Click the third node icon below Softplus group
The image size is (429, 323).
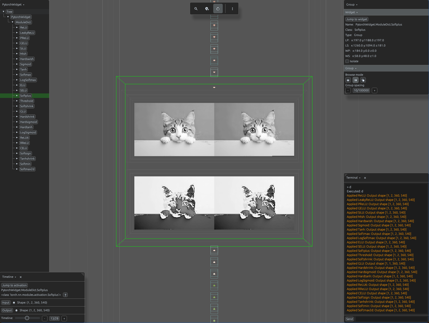pyautogui.click(x=214, y=274)
